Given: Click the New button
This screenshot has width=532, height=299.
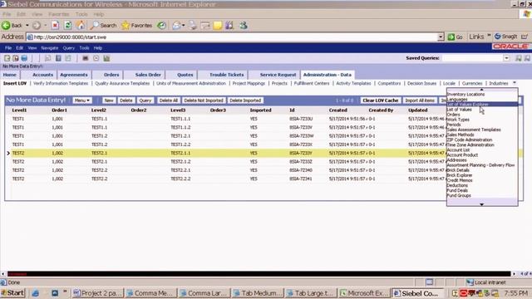Looking at the screenshot, I should 109,100.
